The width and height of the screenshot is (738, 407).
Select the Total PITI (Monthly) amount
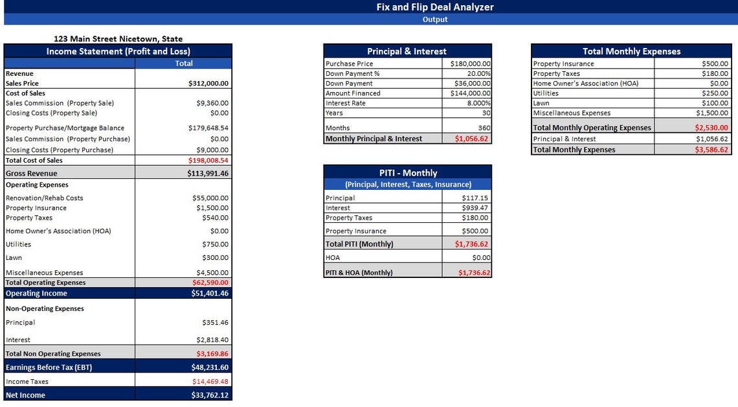473,244
